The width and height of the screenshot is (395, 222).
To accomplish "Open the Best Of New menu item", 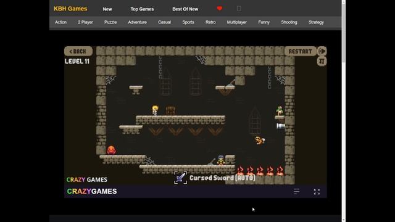I will [185, 9].
